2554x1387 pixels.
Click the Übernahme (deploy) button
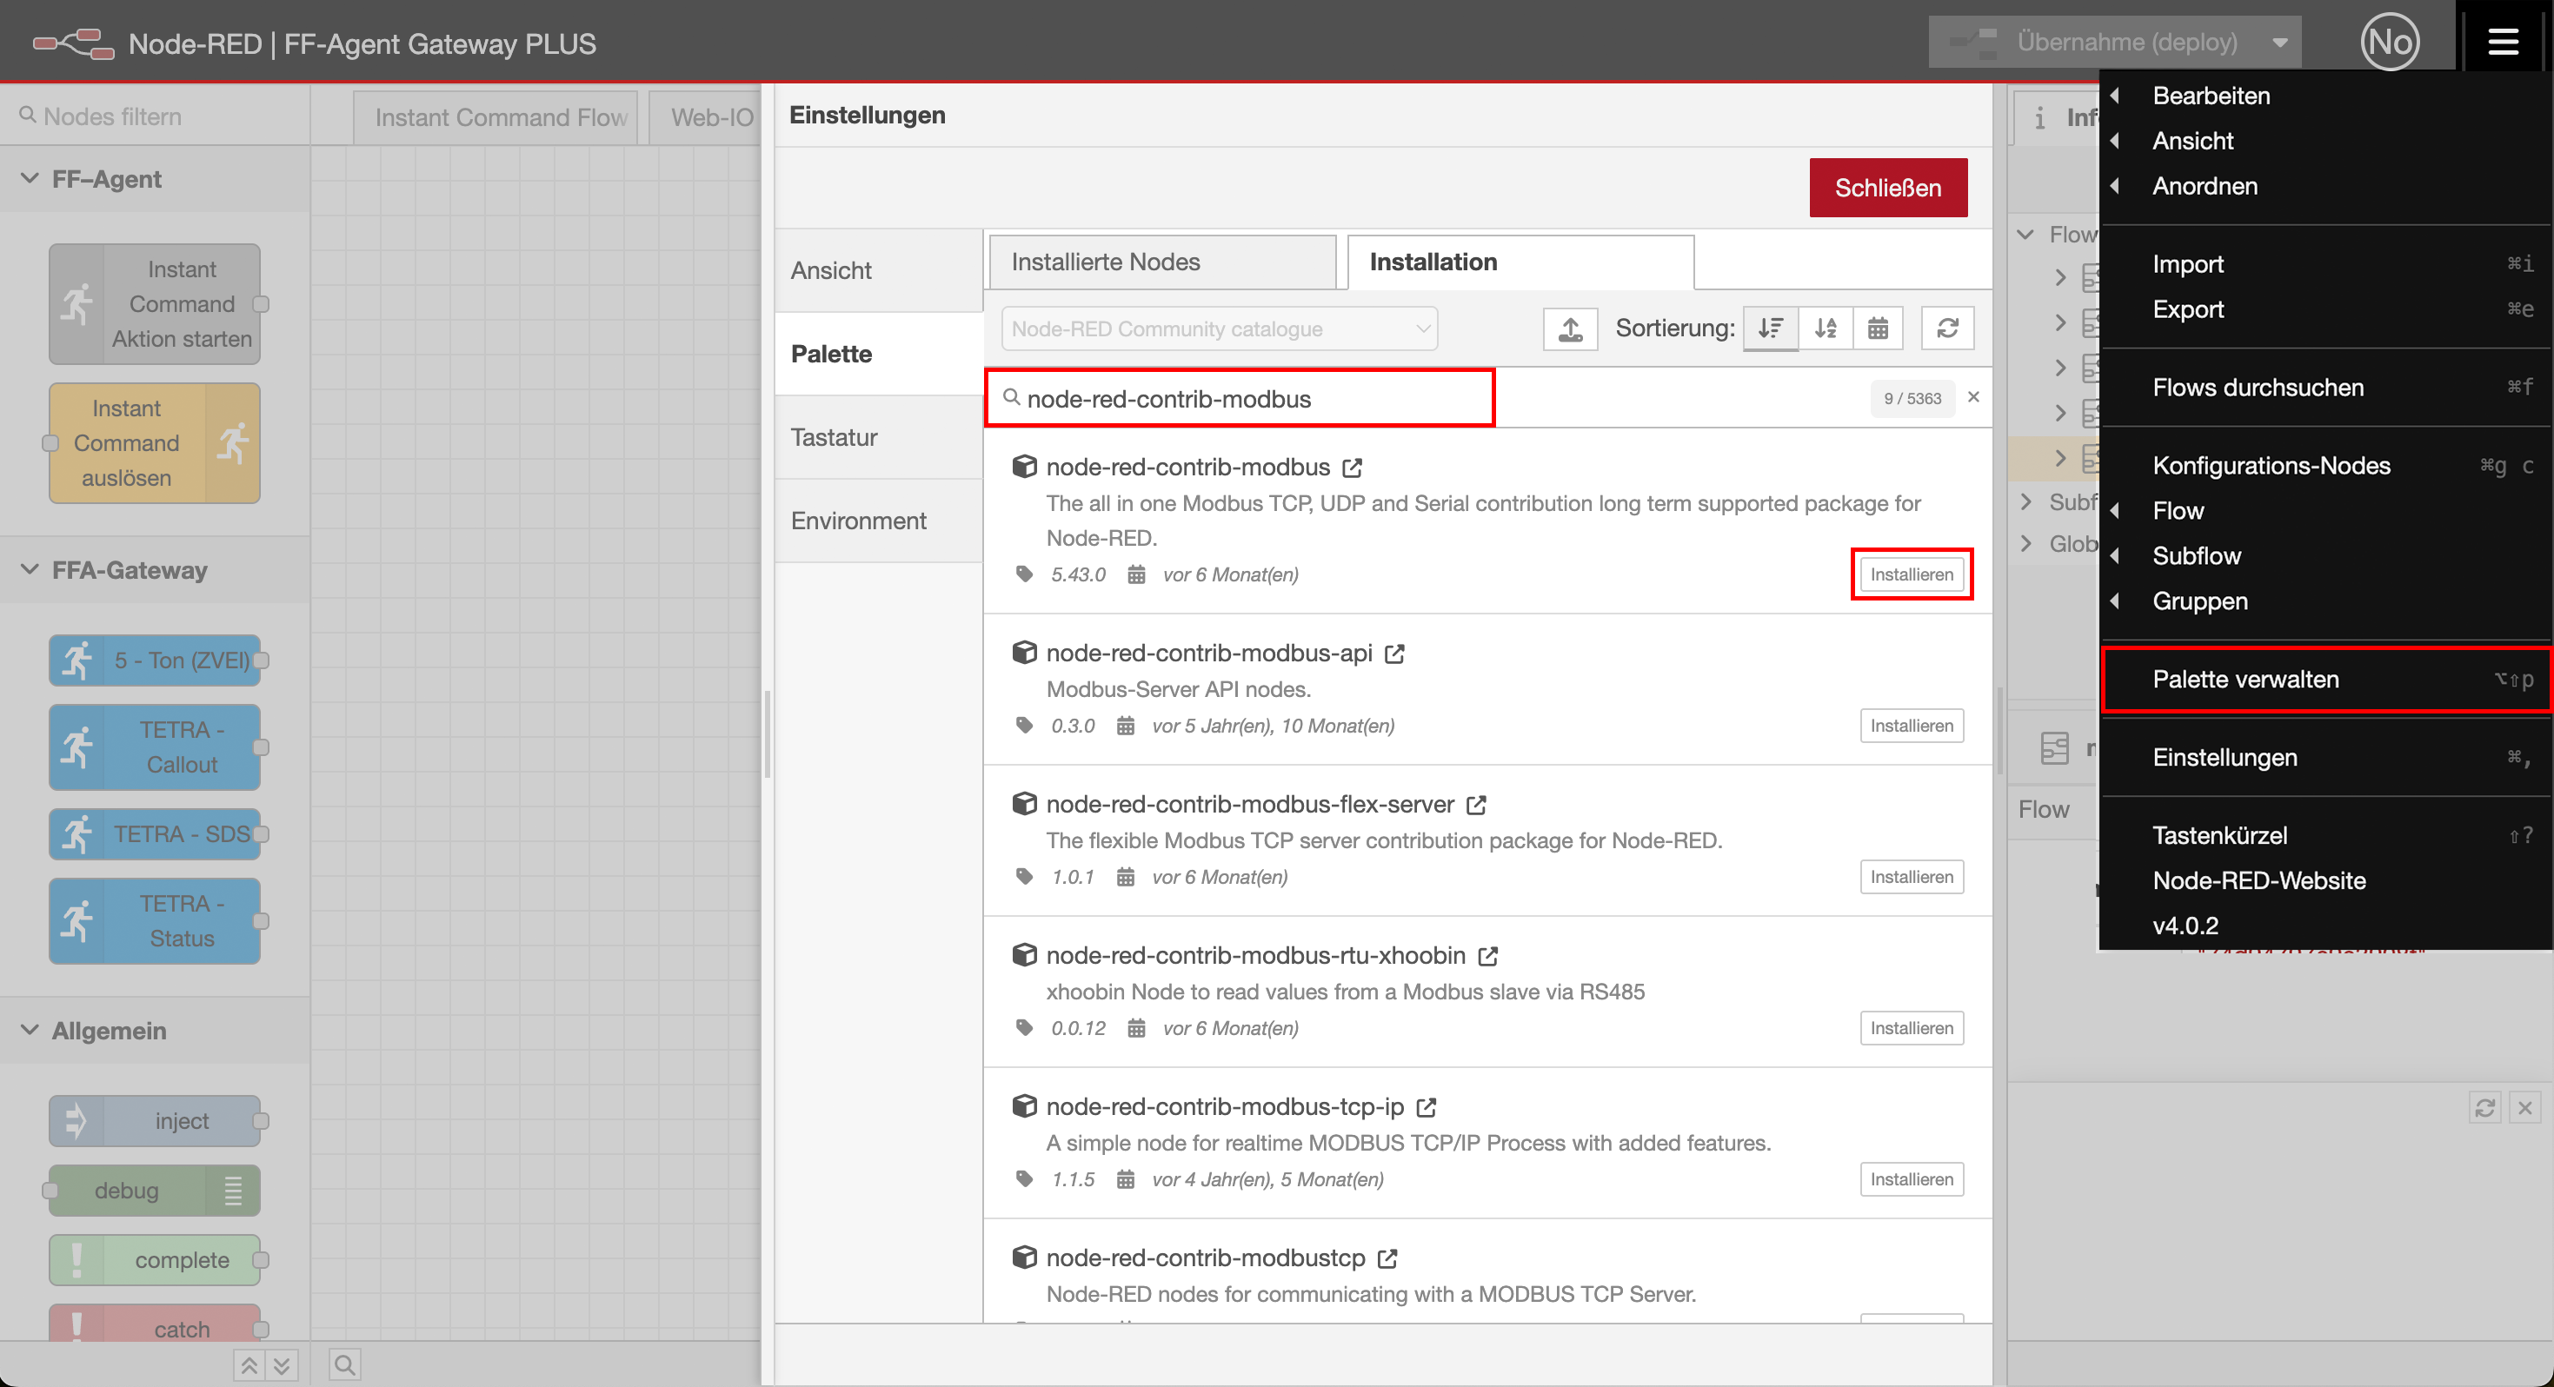[2092, 43]
